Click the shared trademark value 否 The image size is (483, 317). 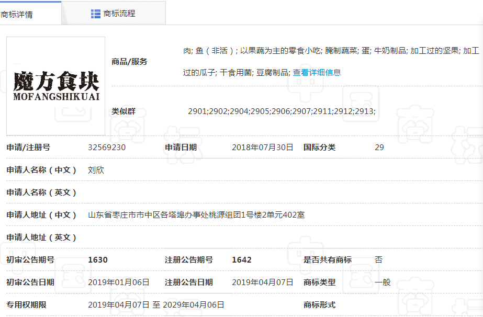pos(378,260)
